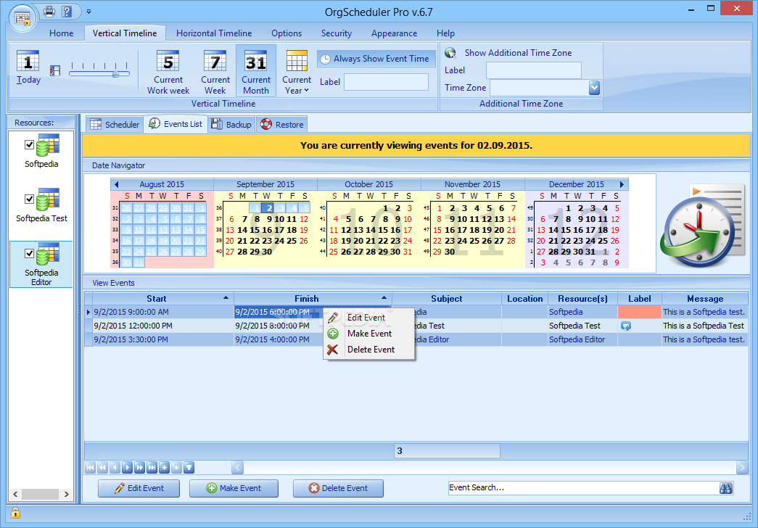Open the Horizontal Timeline tab

(214, 33)
